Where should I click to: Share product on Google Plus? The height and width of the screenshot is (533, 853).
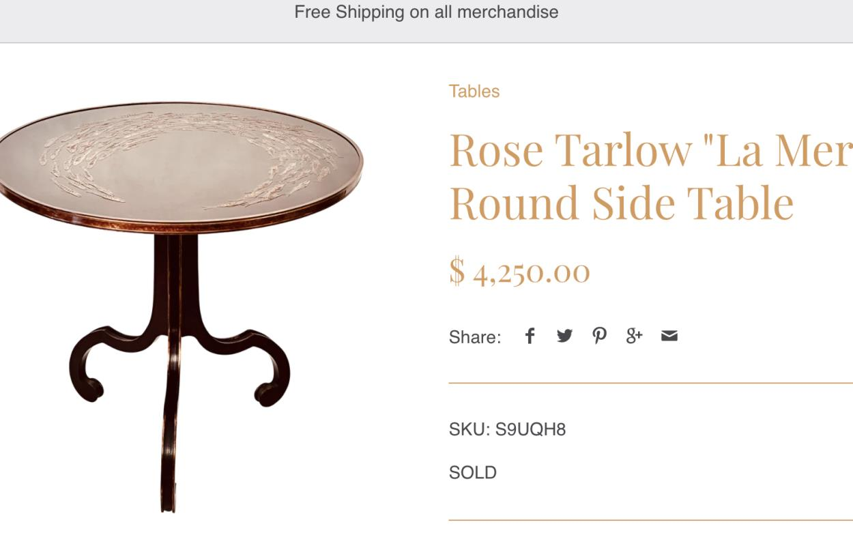(x=634, y=336)
